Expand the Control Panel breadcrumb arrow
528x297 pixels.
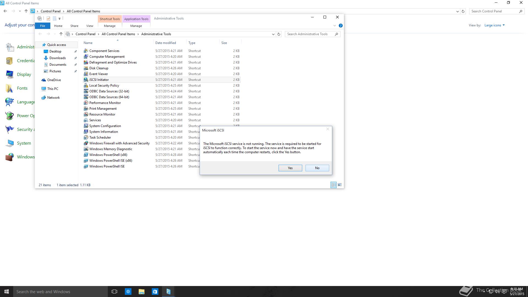(98, 34)
